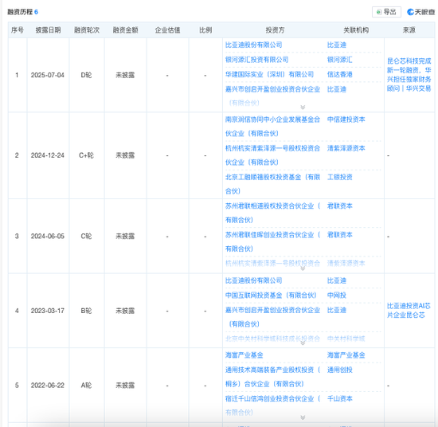Open 君联资本 link beside 苏州君联相道
Screen dimensions: 438x427
340,206
